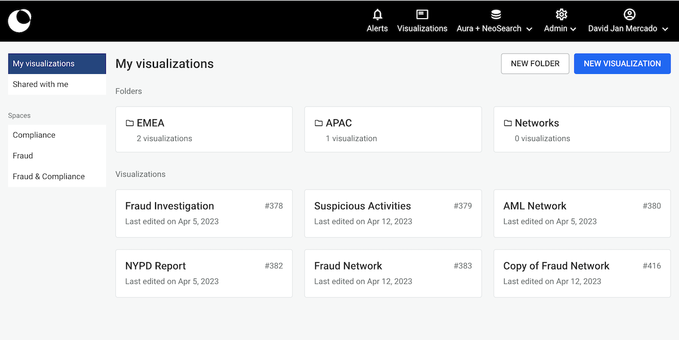Click the Visualizations panel icon
The image size is (679, 340).
[x=422, y=15]
